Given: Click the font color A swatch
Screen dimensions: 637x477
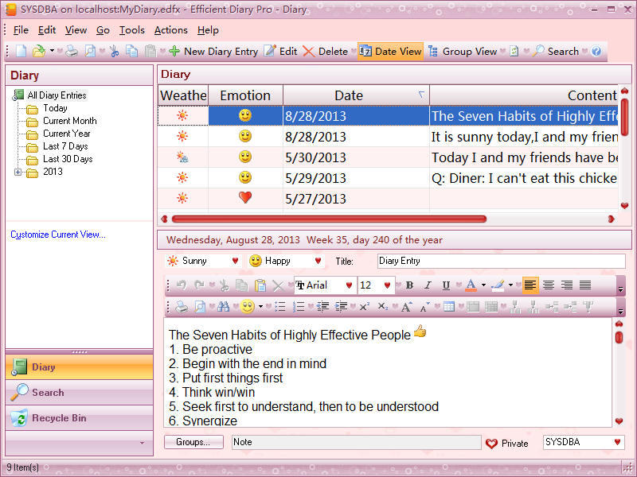Looking at the screenshot, I should point(471,285).
